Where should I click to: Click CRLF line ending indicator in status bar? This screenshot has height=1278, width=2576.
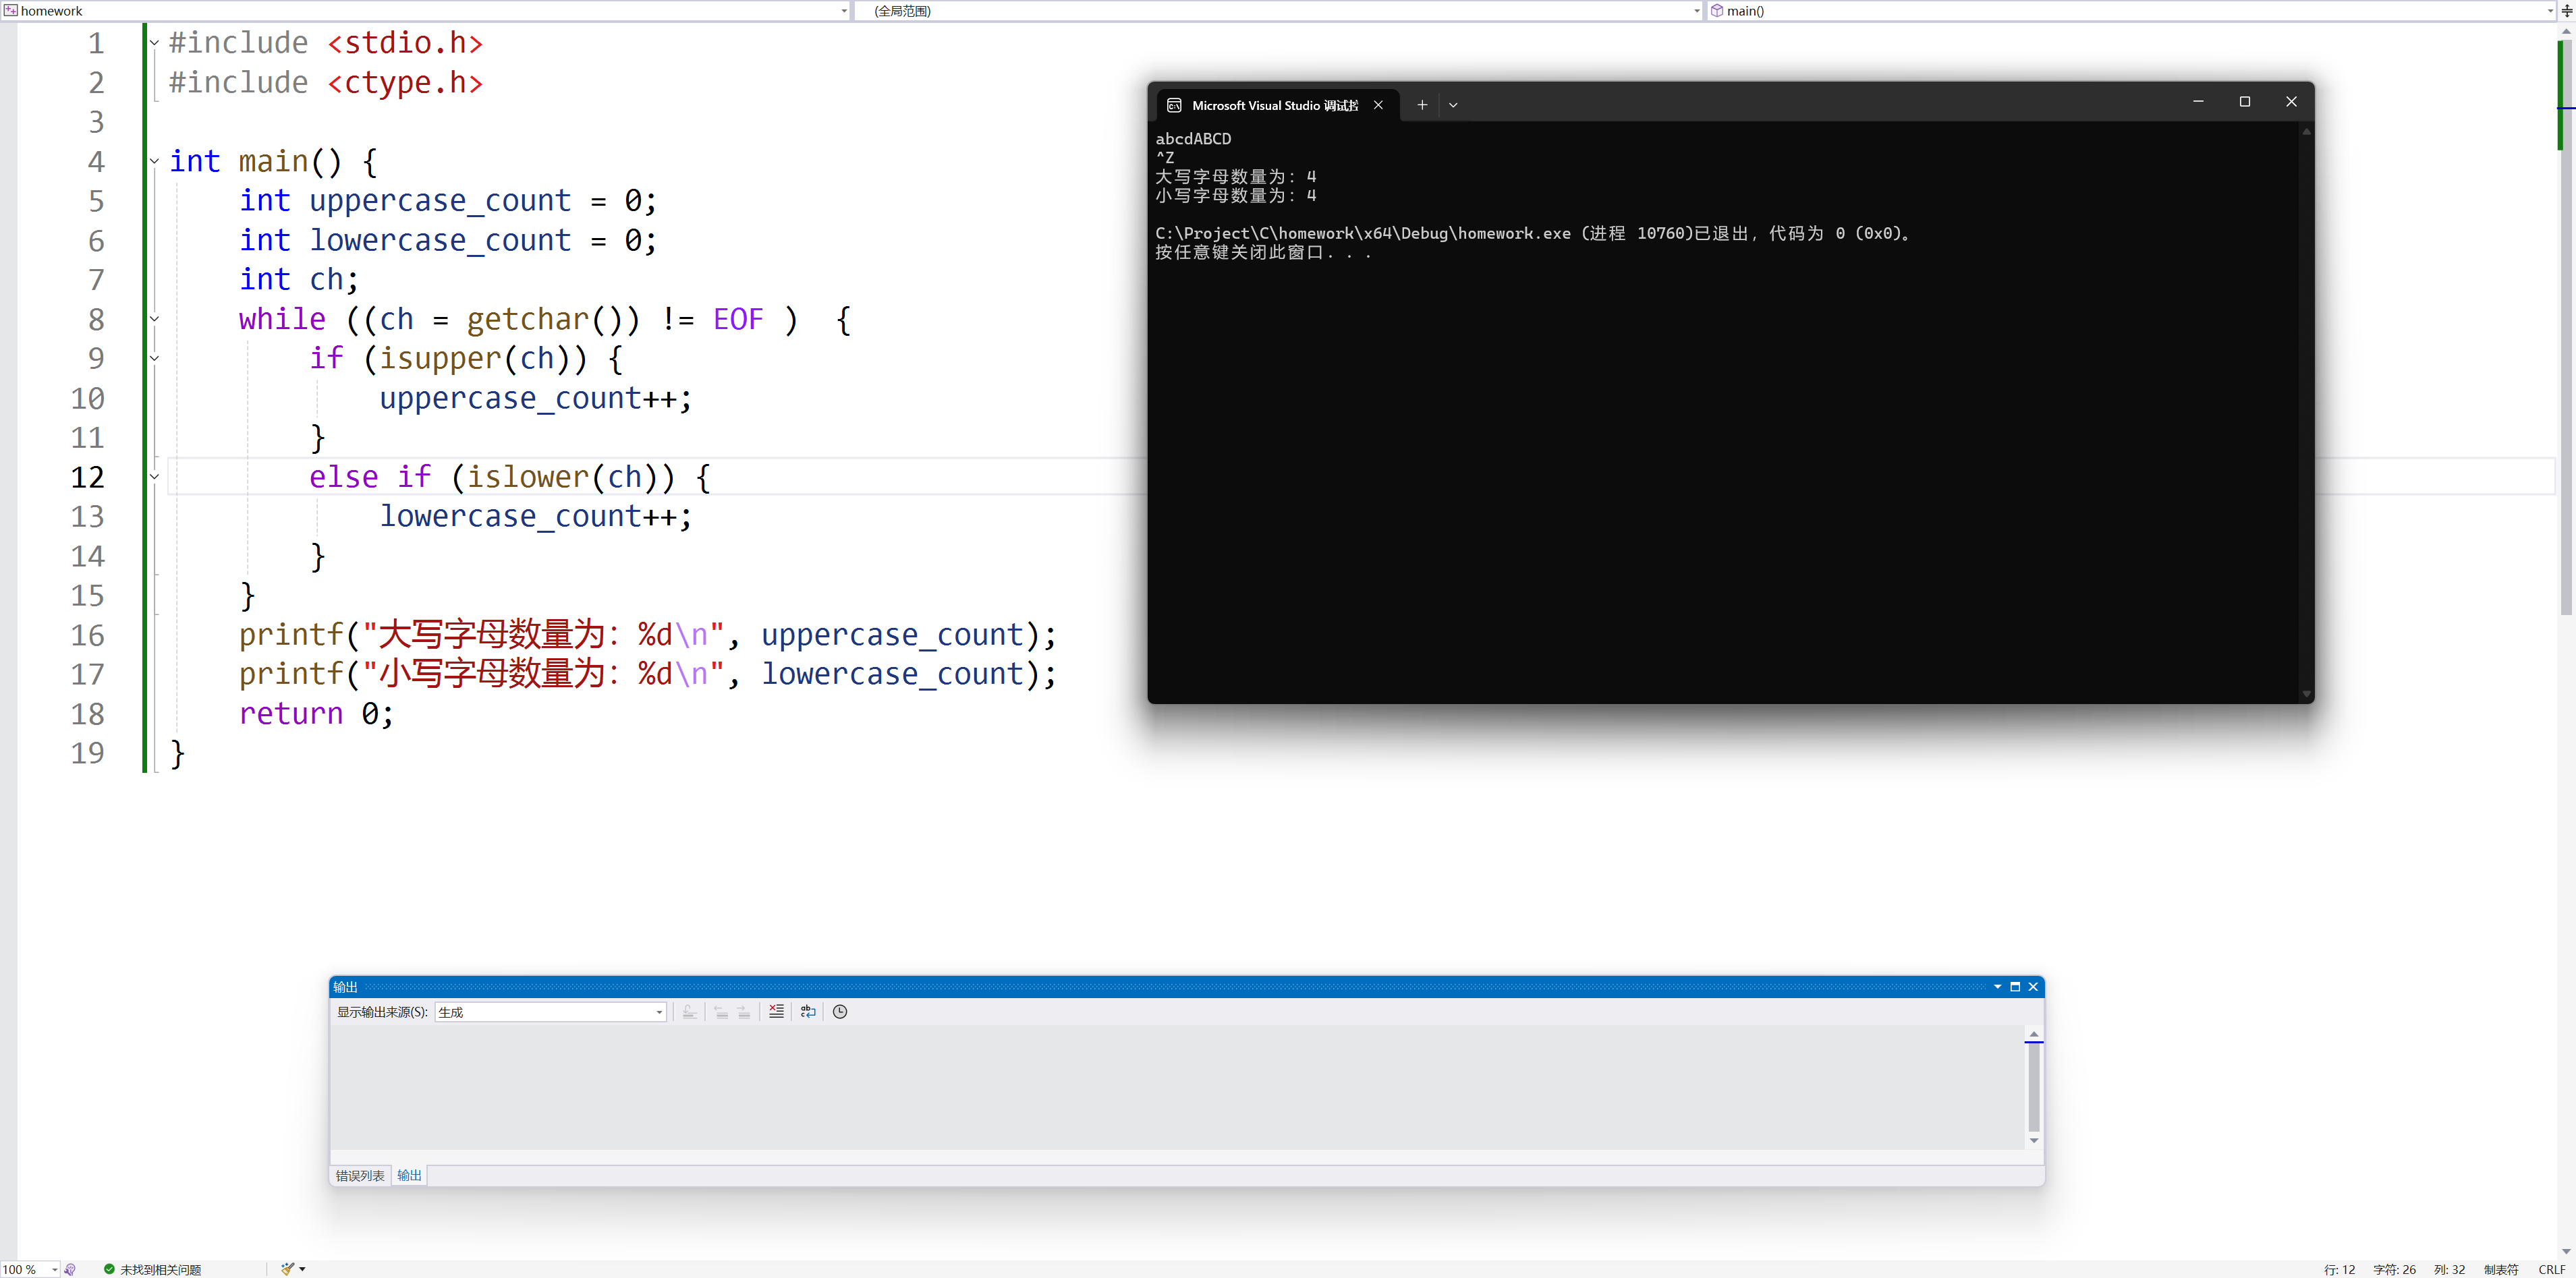2551,1269
